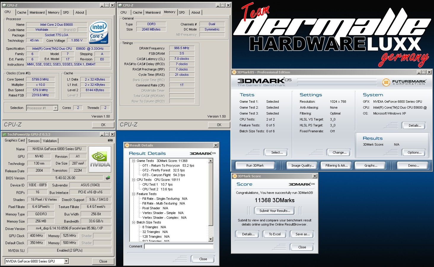Select CPU Test 1 result row
This screenshot has height=267, width=434.
click(x=157, y=184)
